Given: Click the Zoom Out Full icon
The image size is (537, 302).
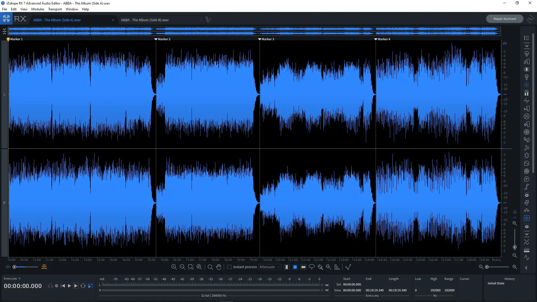Looking at the screenshot, I should [x=199, y=267].
